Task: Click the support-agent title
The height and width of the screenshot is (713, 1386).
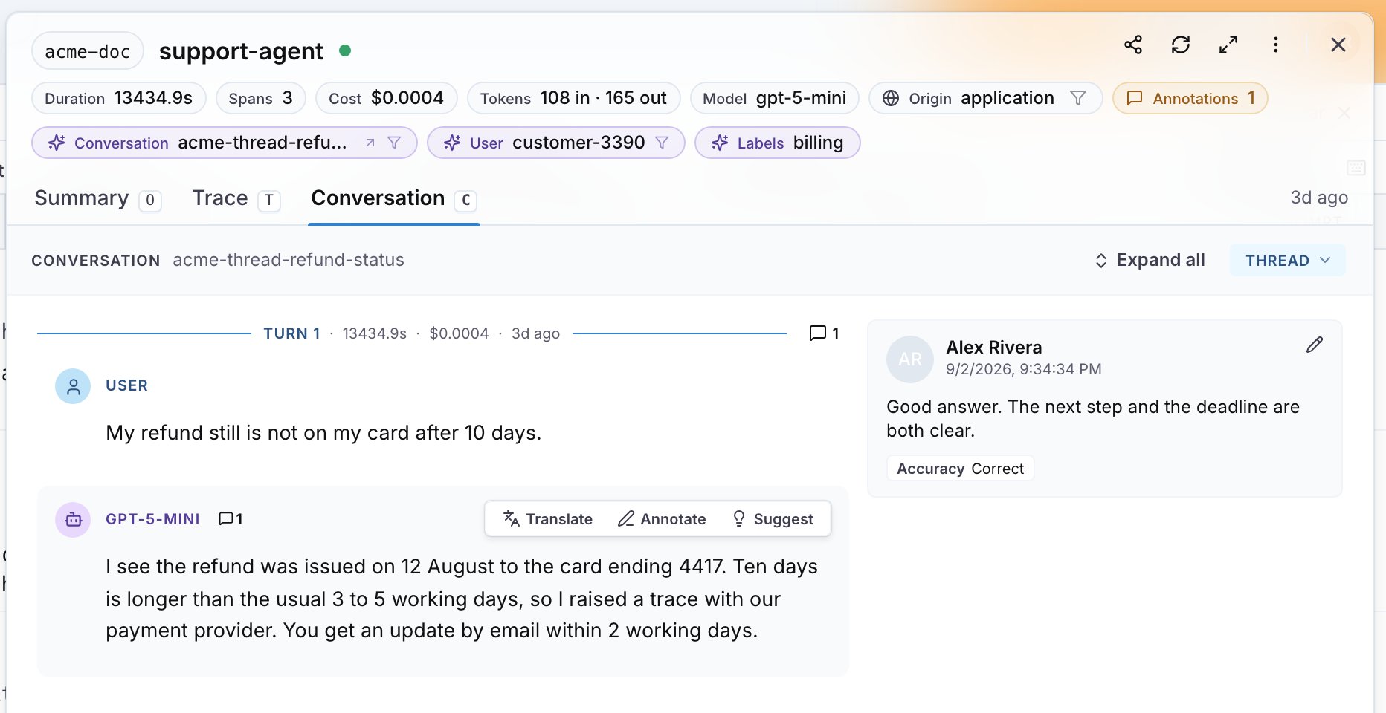Action: [241, 51]
